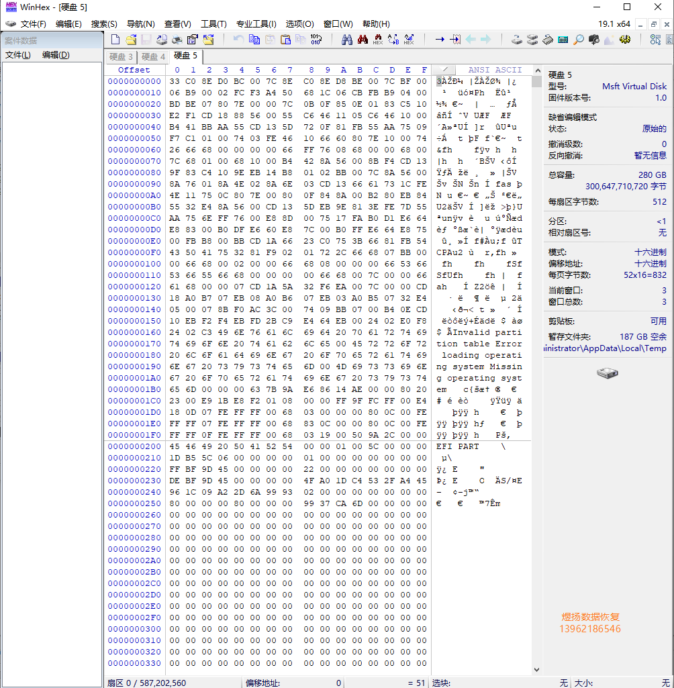674x688 pixels.
Task: Open Find Hex Values binoculars icon
Action: click(x=363, y=40)
